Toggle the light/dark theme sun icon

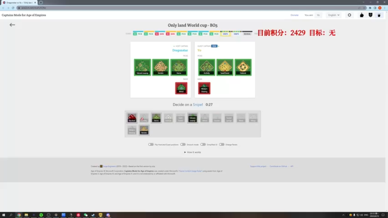(349, 15)
